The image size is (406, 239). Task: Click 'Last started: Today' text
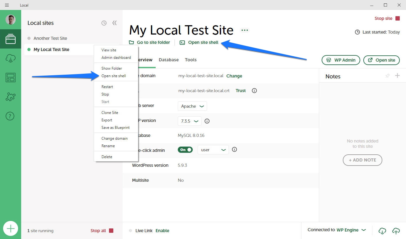(381, 32)
